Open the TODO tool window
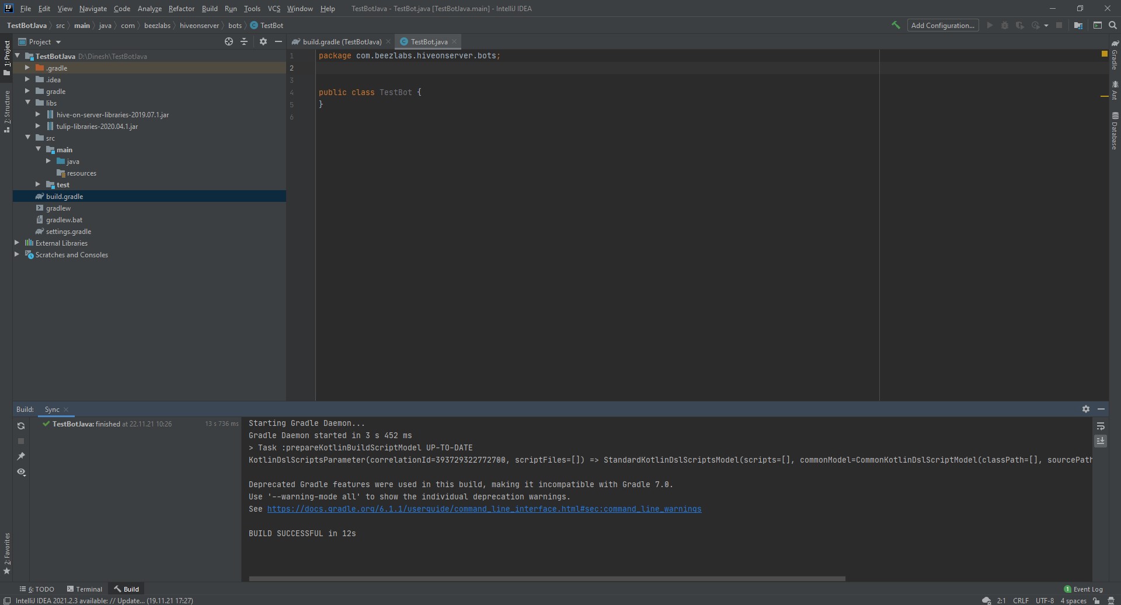Viewport: 1121px width, 605px height. pyautogui.click(x=37, y=589)
